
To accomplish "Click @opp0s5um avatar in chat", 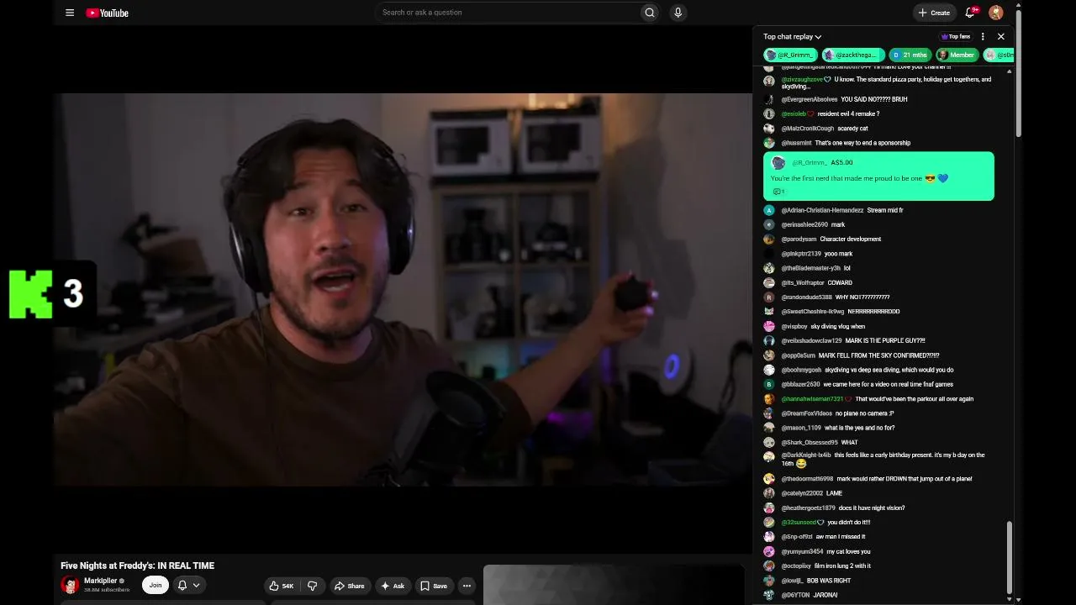I will (768, 355).
